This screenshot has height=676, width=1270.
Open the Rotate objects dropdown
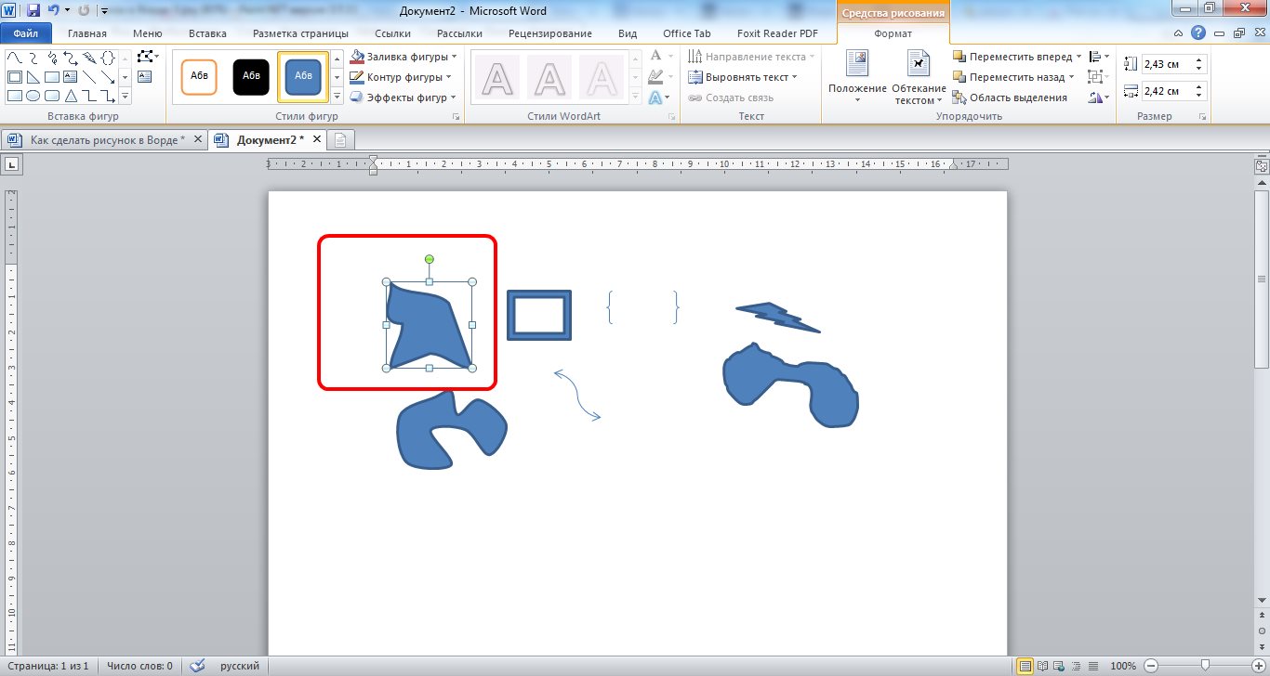1099,97
